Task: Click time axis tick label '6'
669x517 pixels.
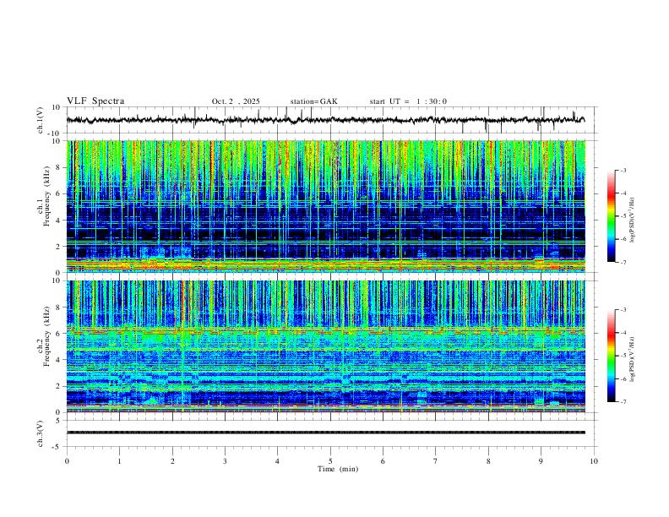Action: click(x=383, y=461)
